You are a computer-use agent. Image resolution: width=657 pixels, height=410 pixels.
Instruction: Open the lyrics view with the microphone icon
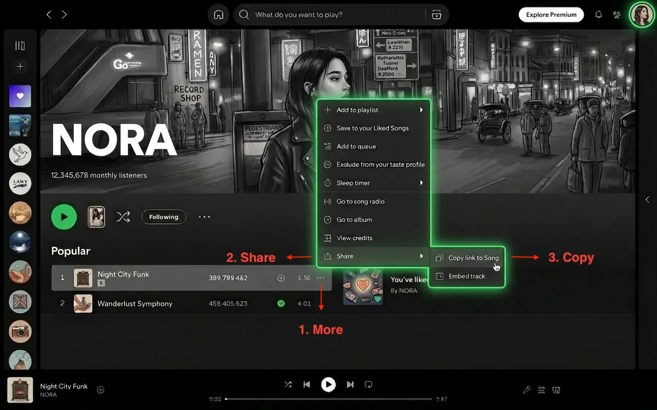pyautogui.click(x=527, y=389)
